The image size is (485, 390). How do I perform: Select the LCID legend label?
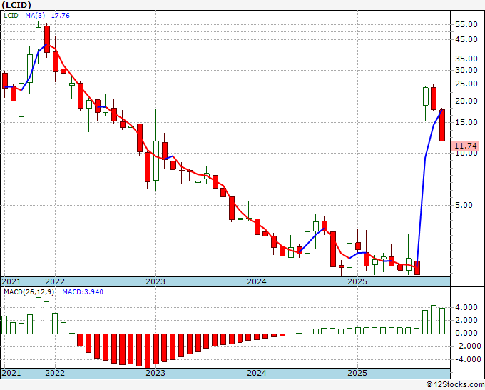click(11, 15)
